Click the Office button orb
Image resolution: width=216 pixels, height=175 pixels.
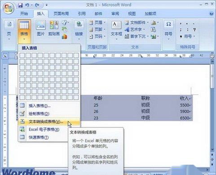coord(9,8)
